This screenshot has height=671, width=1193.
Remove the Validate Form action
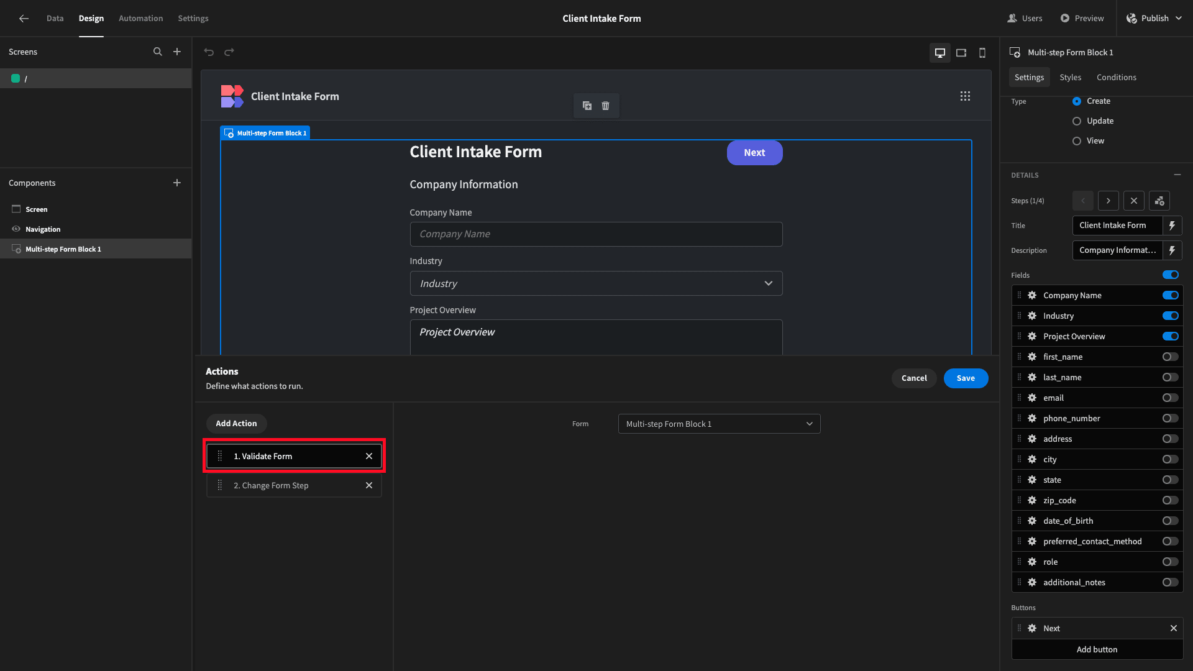(369, 456)
